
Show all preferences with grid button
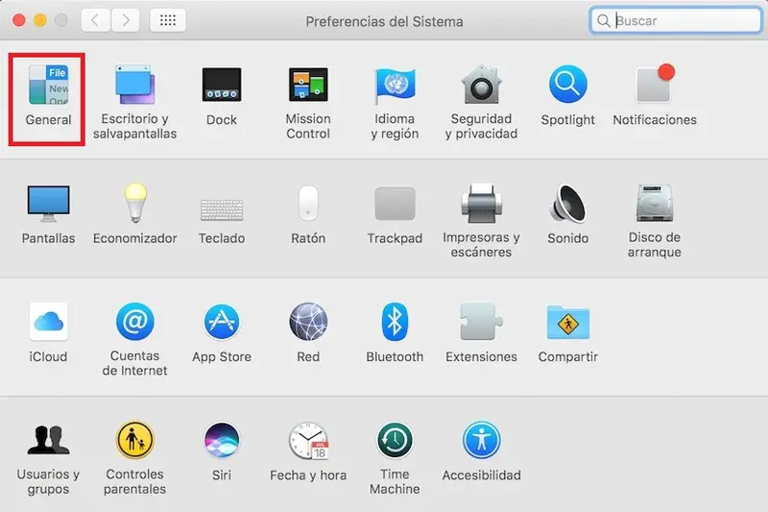click(167, 20)
